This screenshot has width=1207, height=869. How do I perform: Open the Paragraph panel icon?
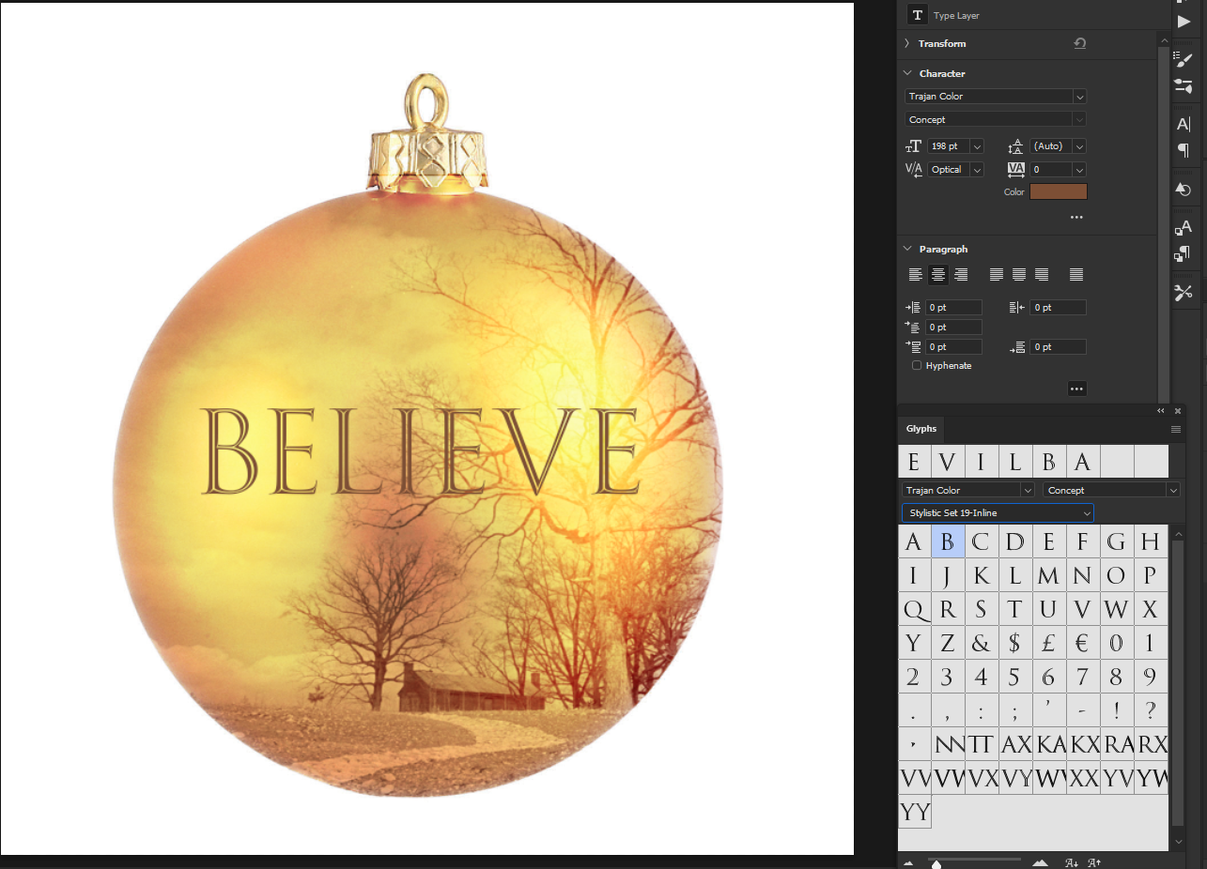[x=1184, y=150]
